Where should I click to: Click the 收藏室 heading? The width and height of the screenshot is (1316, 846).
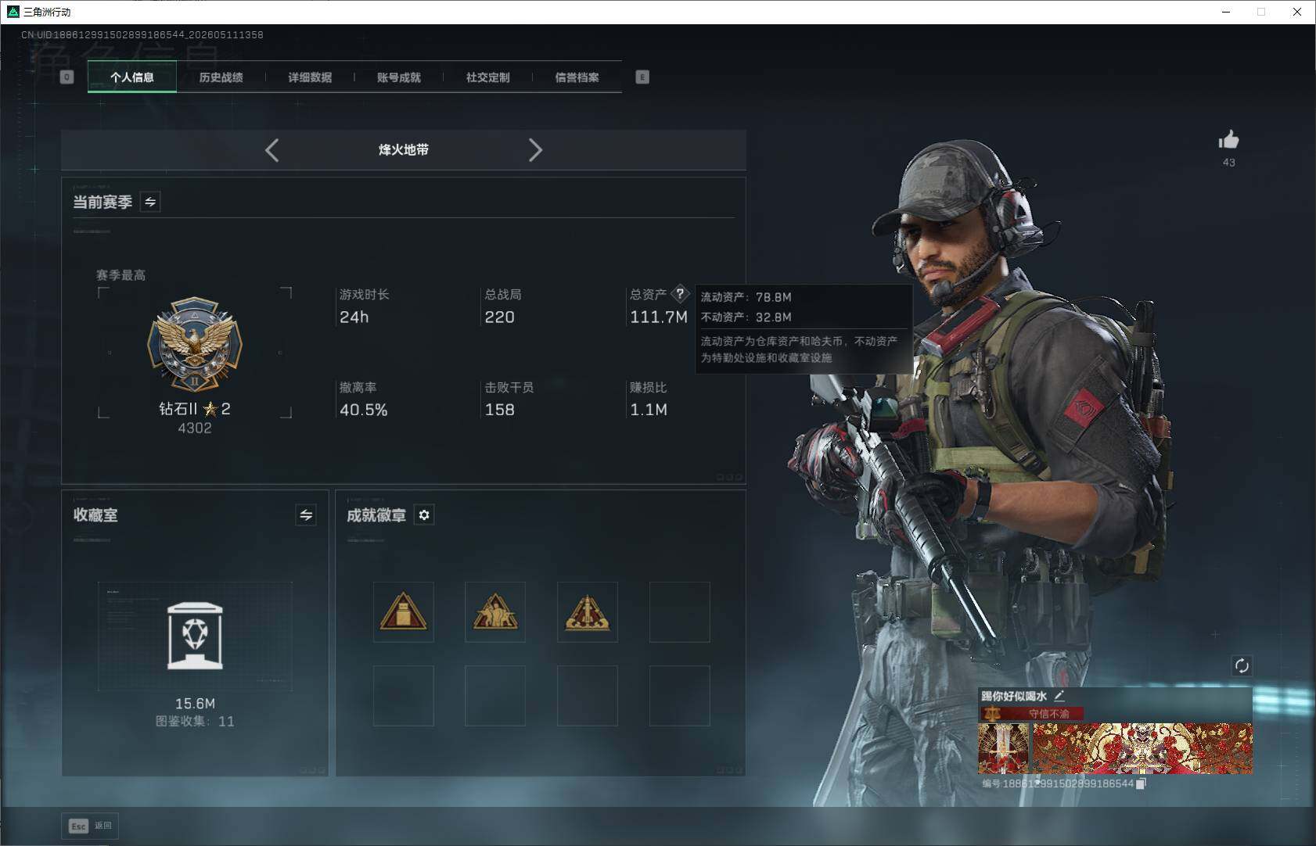95,514
